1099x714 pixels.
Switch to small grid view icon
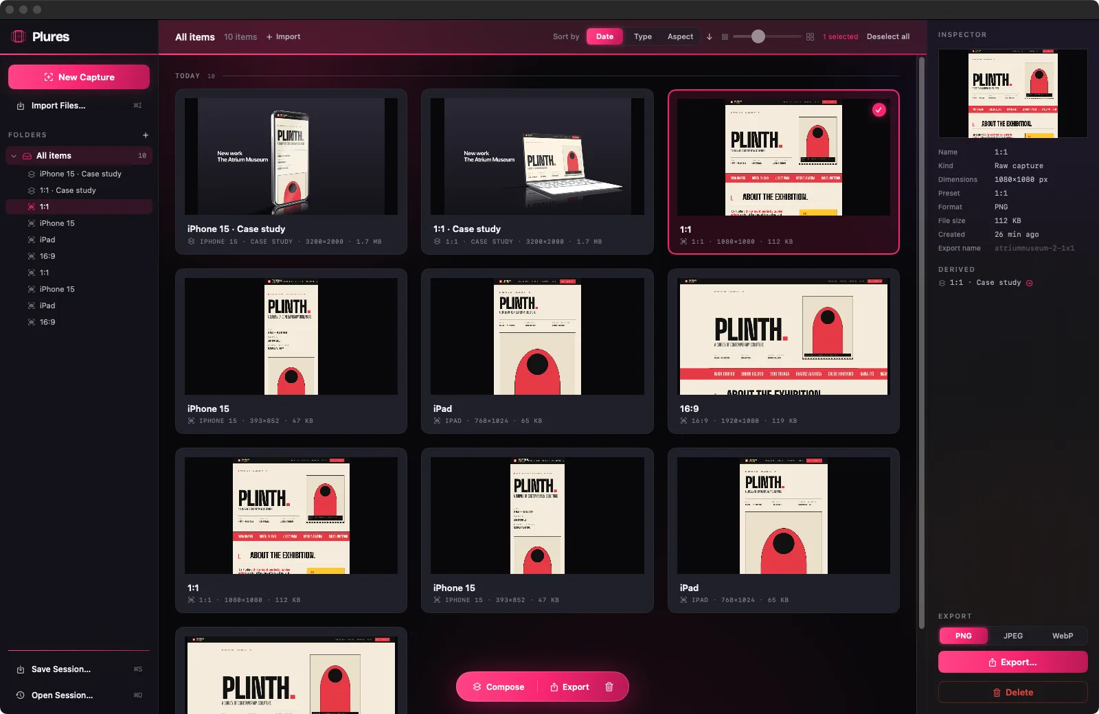tap(725, 37)
